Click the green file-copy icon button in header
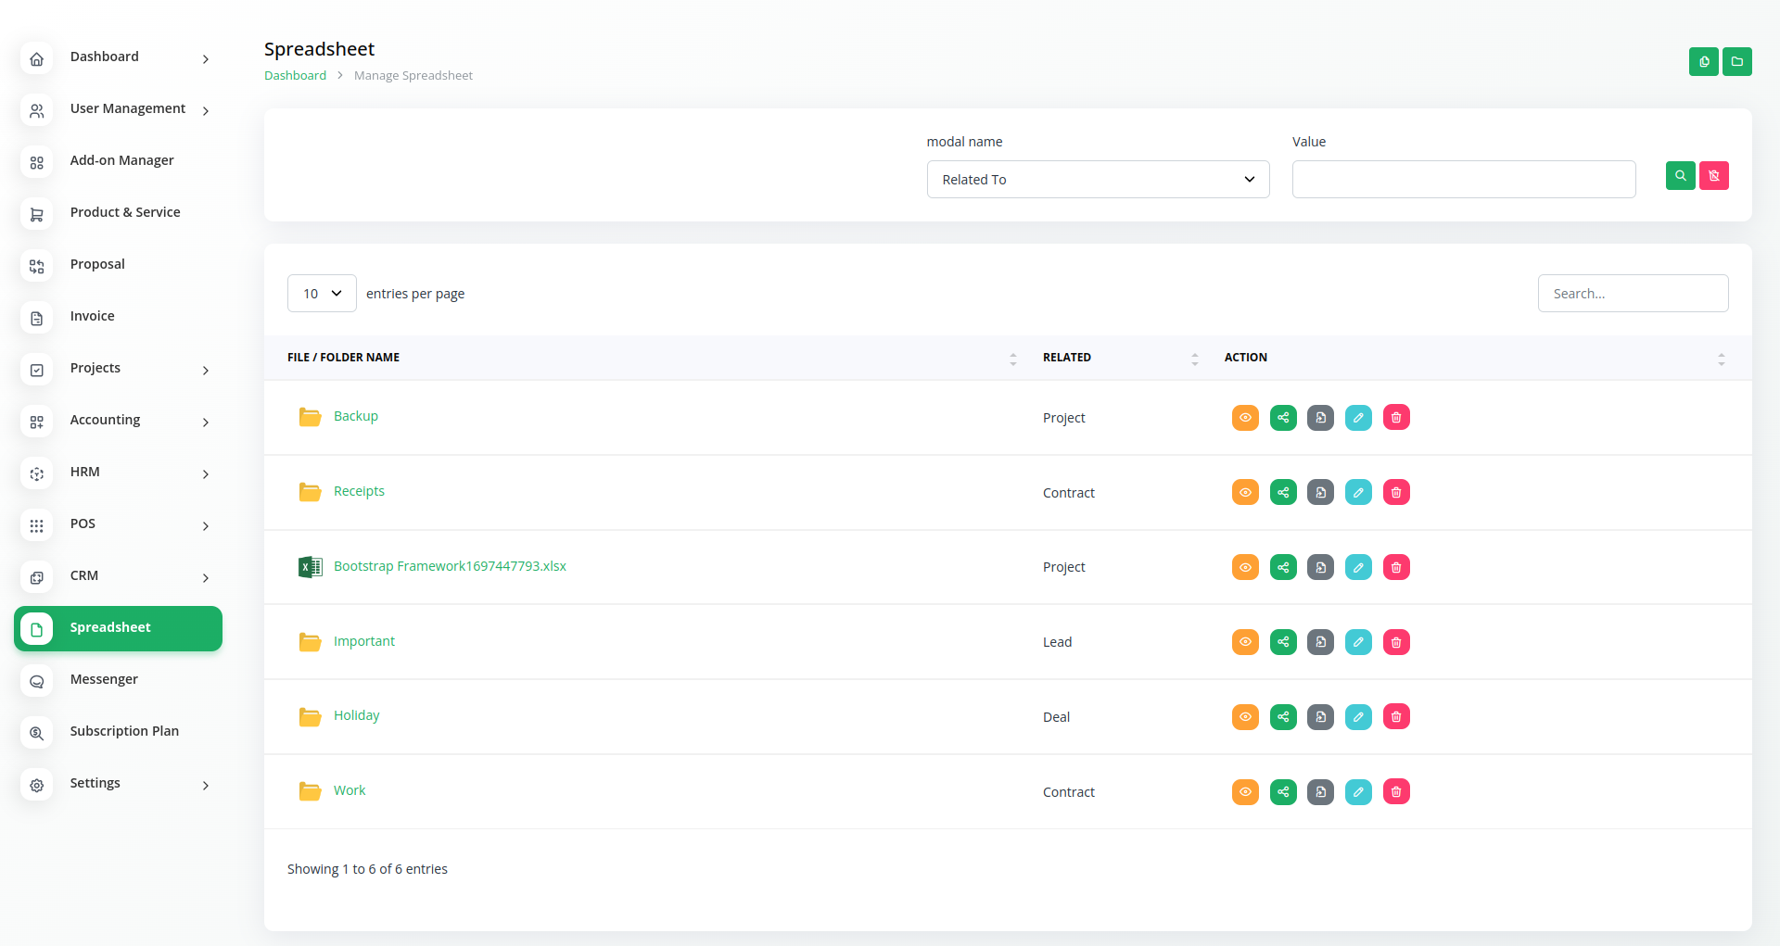Viewport: 1780px width, 946px height. 1703,62
